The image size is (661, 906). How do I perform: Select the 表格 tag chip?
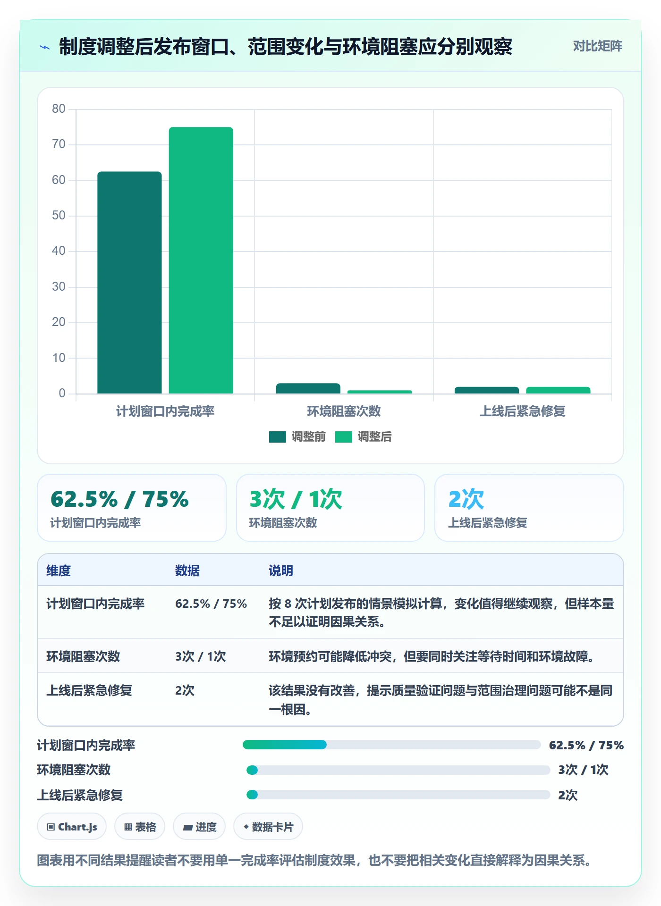140,827
